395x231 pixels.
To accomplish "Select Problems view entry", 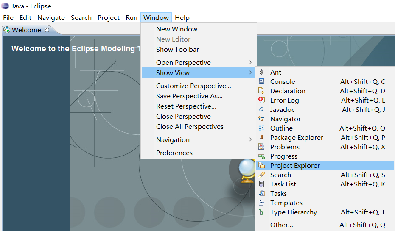I will pyautogui.click(x=325, y=147).
